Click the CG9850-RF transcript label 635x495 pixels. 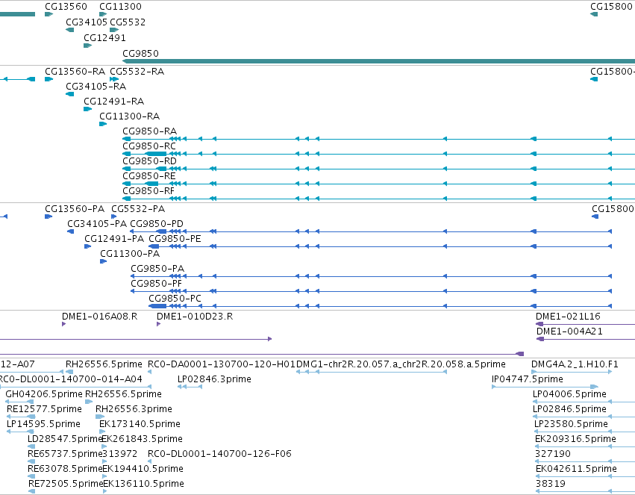pos(148,191)
